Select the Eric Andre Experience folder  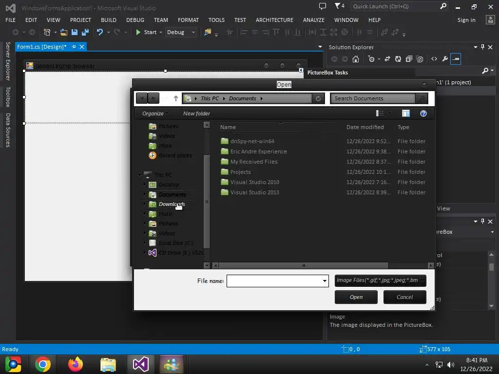tap(258, 151)
